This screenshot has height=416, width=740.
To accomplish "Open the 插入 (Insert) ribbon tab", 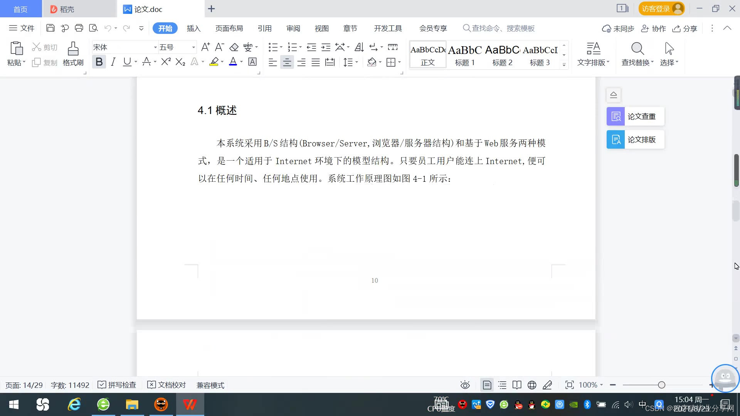I will 193,28.
